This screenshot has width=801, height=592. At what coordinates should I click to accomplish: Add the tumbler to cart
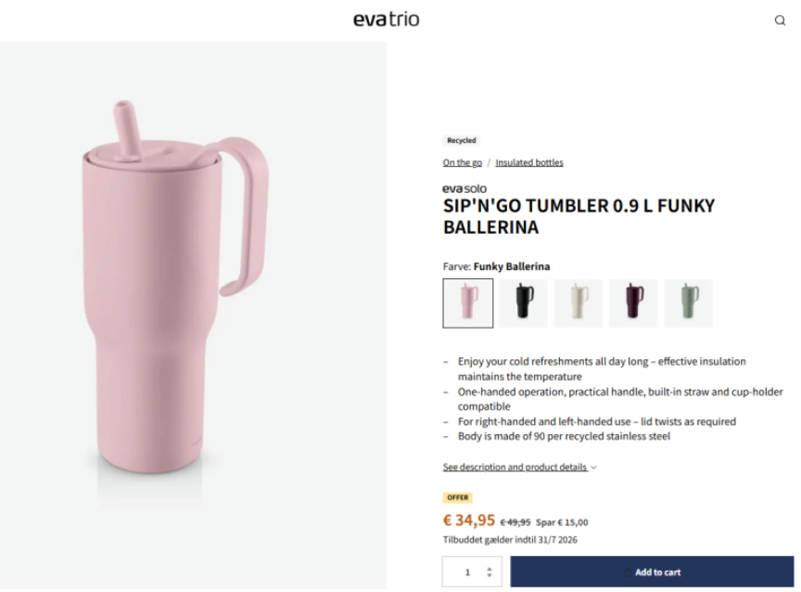[652, 573]
